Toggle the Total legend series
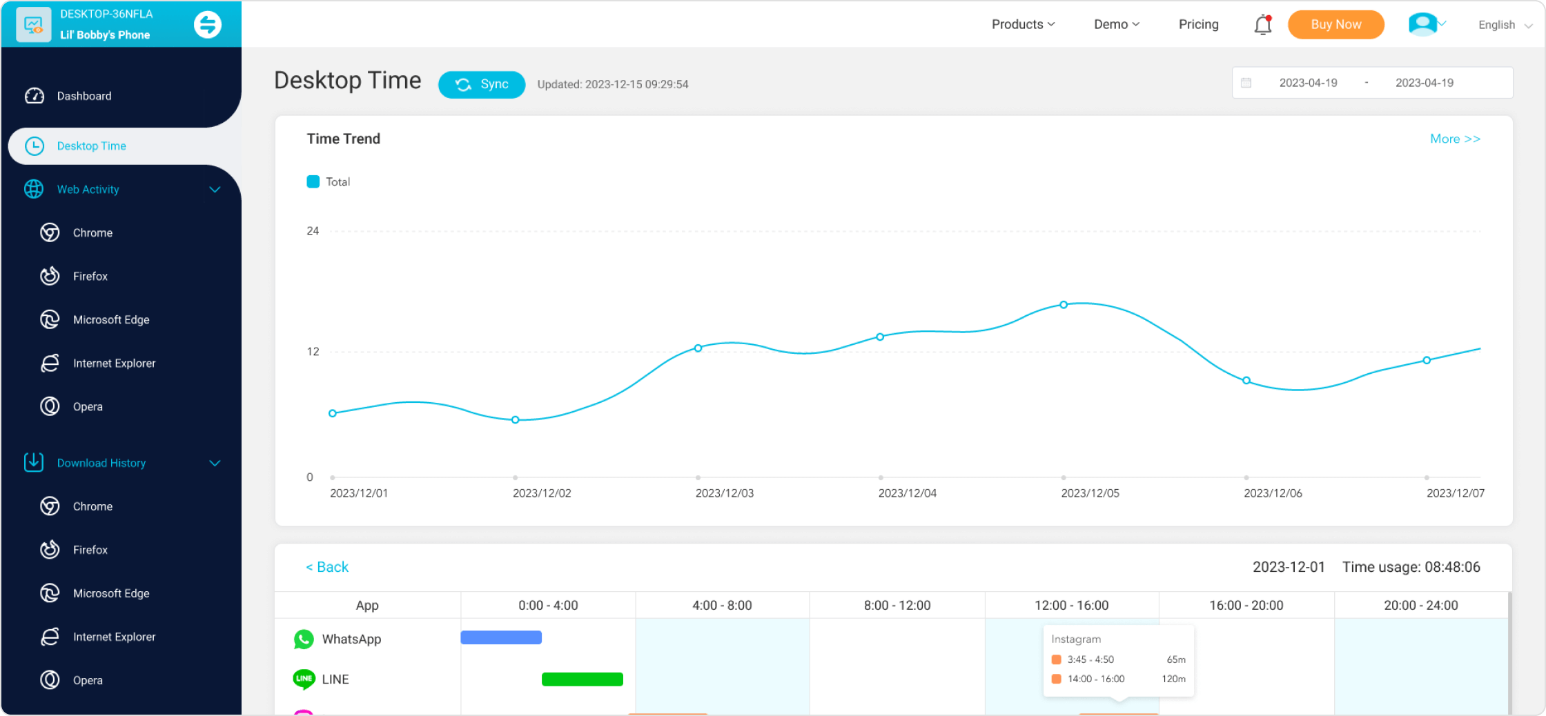The height and width of the screenshot is (716, 1546). [x=329, y=181]
